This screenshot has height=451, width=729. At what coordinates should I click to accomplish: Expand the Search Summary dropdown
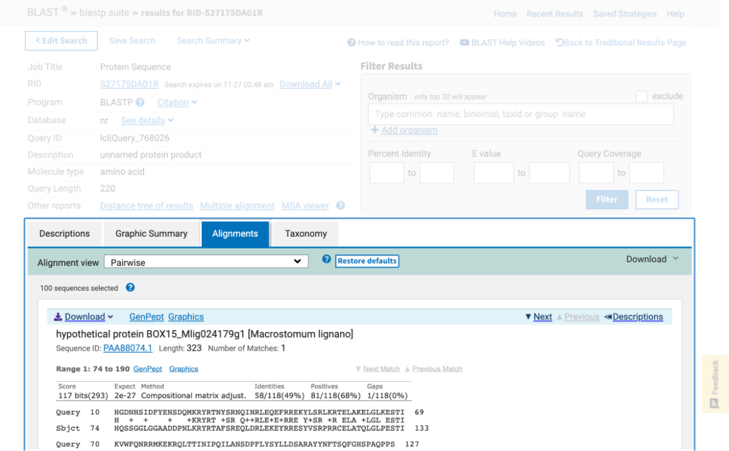(x=213, y=41)
